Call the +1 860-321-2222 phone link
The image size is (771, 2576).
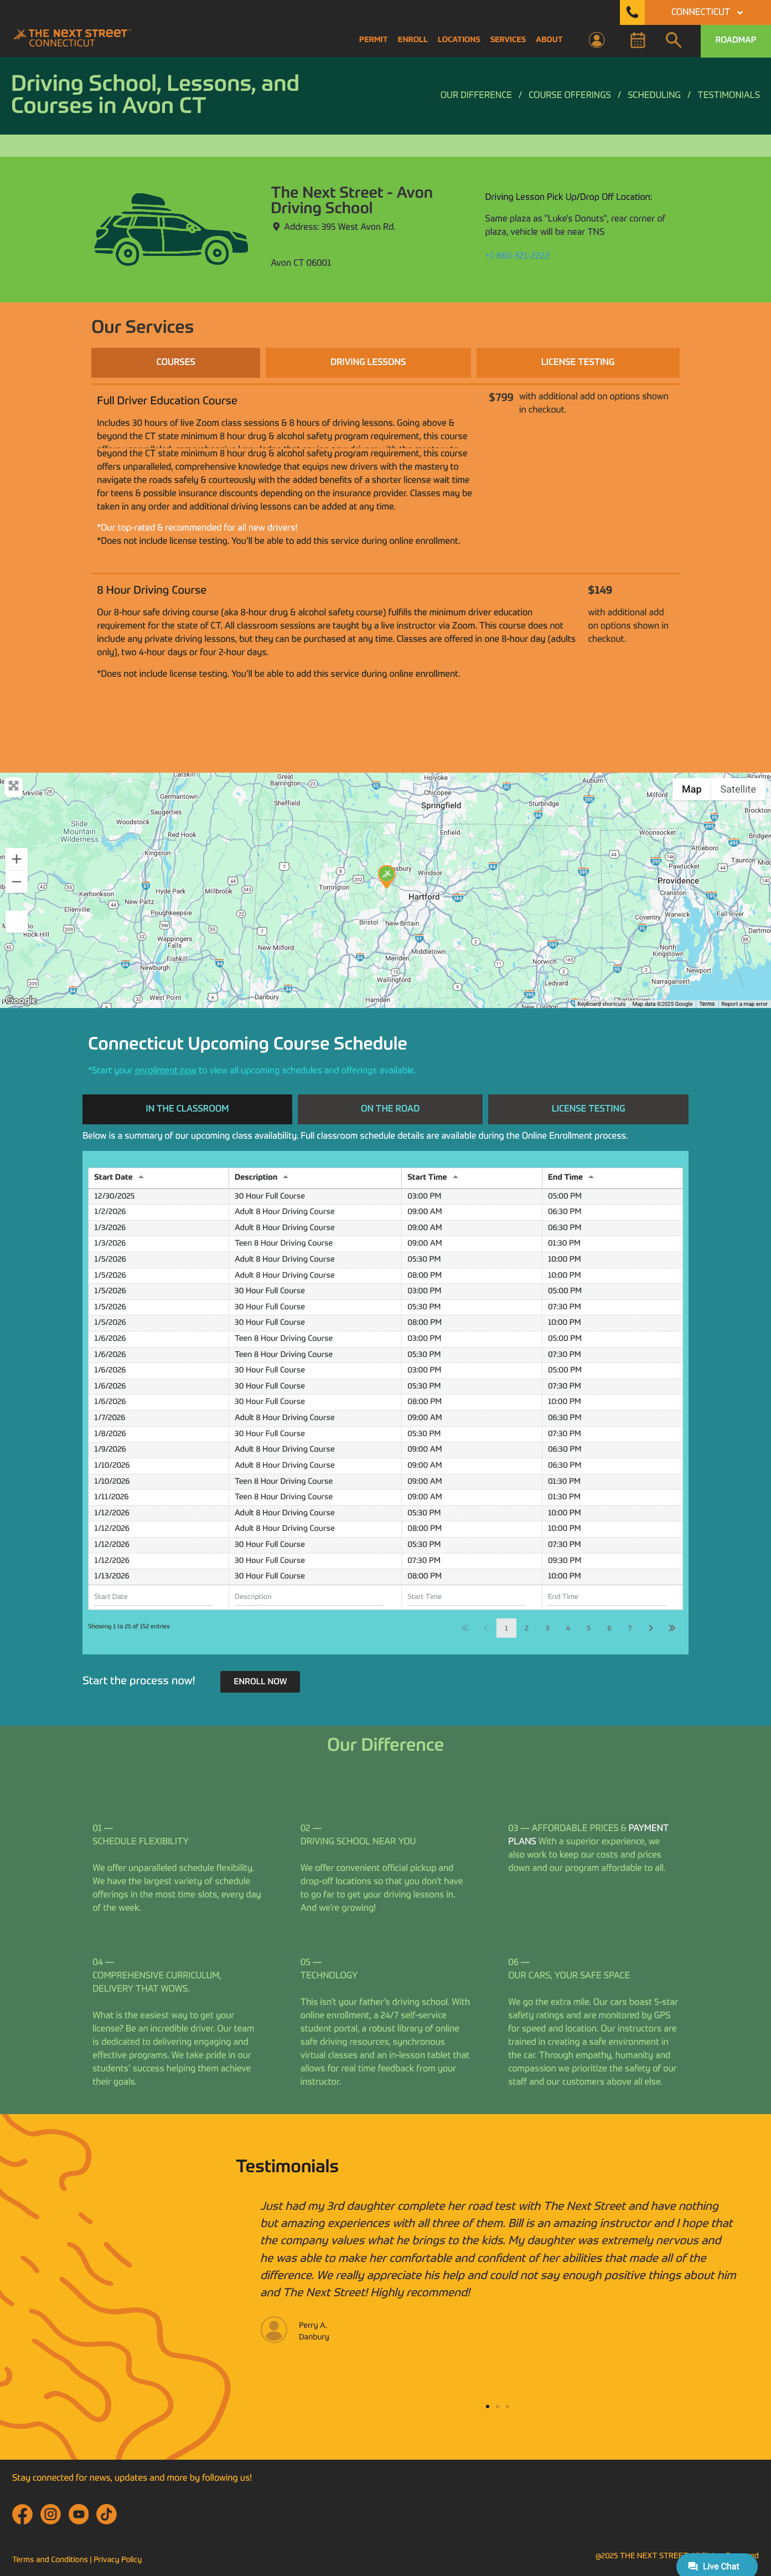pos(518,256)
